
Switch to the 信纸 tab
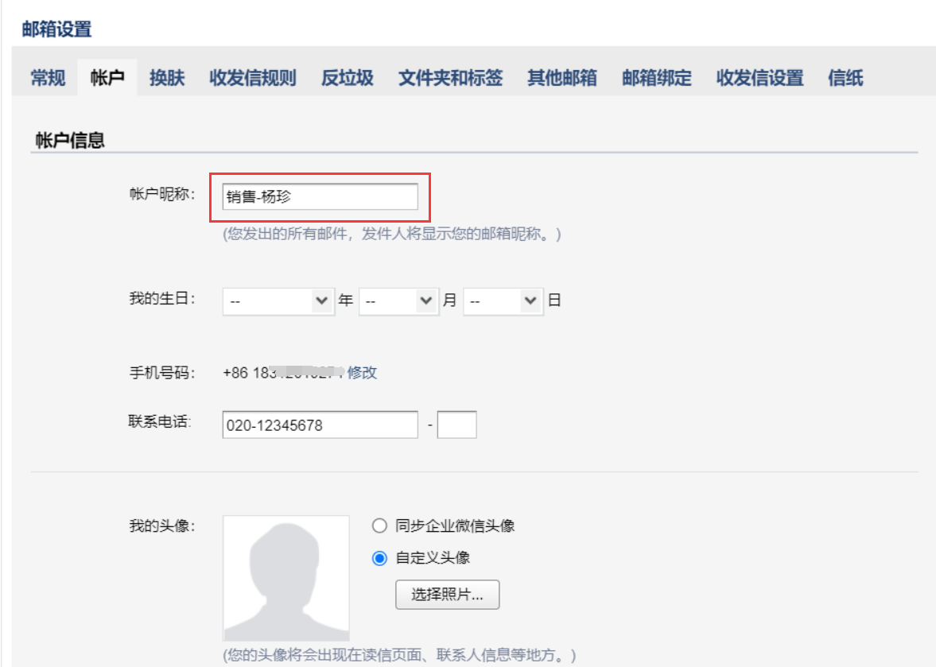pos(845,78)
